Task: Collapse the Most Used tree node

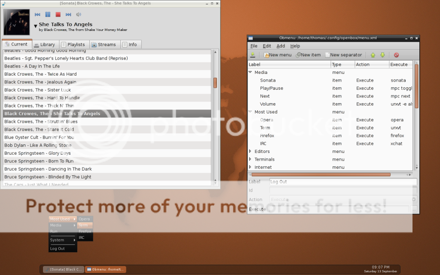Action: click(251, 112)
